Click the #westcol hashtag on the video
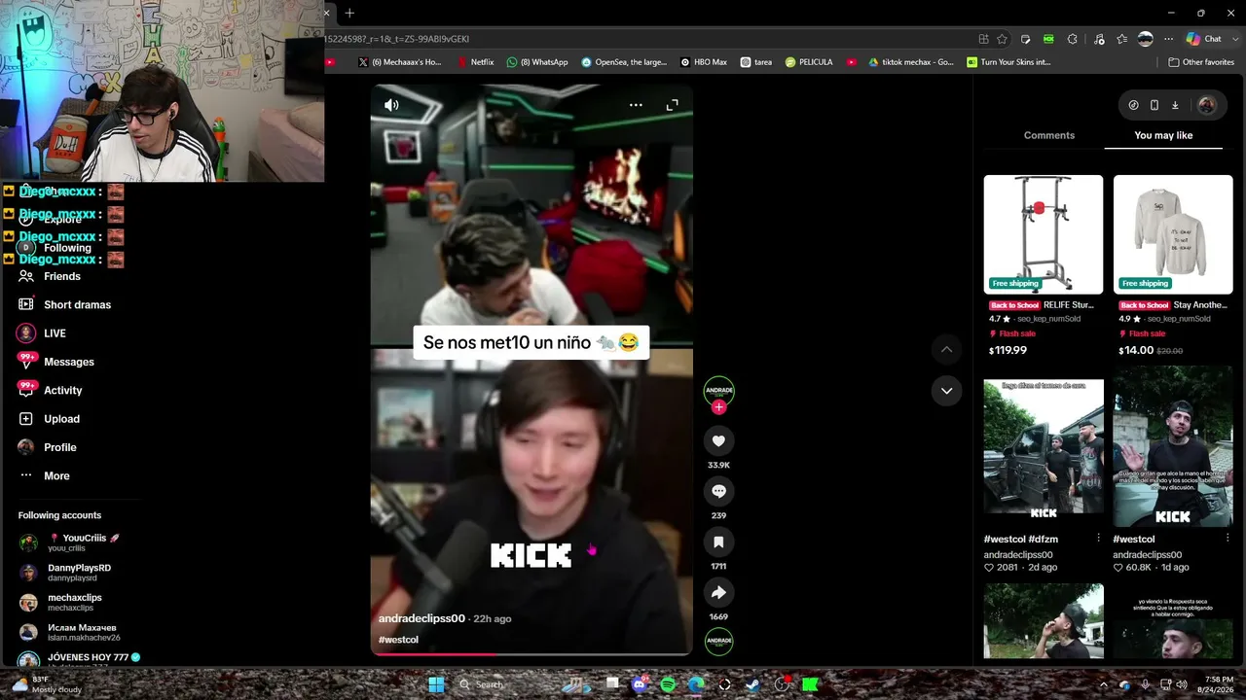This screenshot has width=1246, height=700. click(x=398, y=640)
